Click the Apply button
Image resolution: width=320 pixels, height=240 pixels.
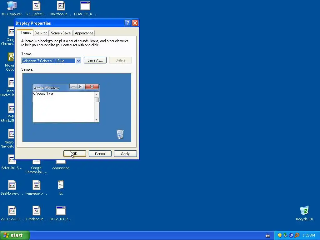[x=125, y=154]
